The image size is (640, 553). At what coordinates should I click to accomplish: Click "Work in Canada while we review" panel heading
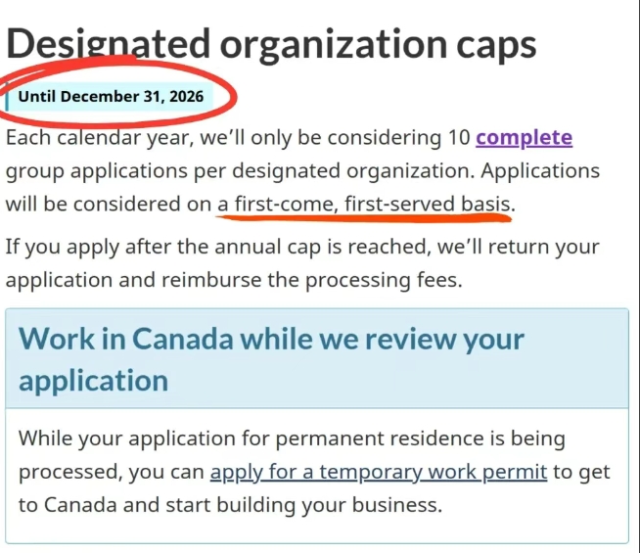[x=271, y=340]
